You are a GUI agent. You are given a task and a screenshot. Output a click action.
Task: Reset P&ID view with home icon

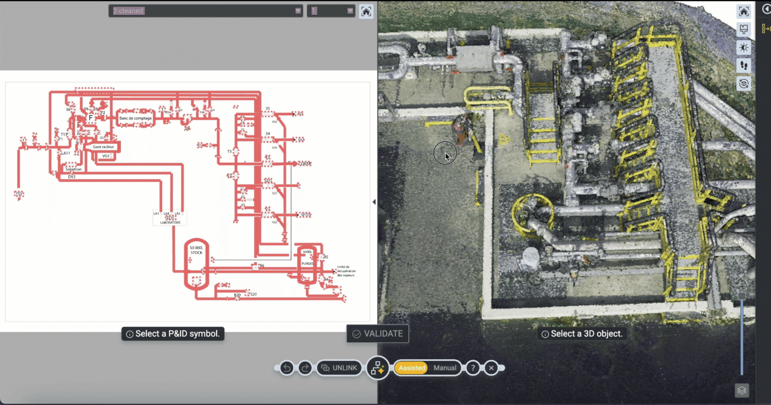point(366,12)
